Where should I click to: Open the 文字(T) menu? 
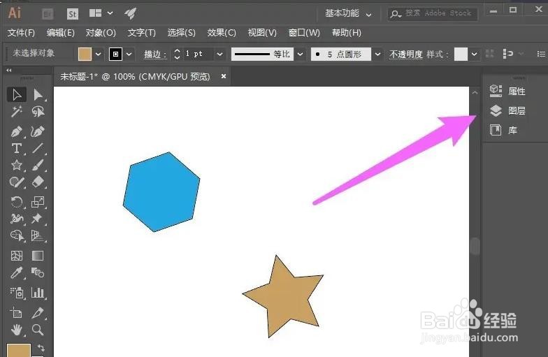coord(141,33)
